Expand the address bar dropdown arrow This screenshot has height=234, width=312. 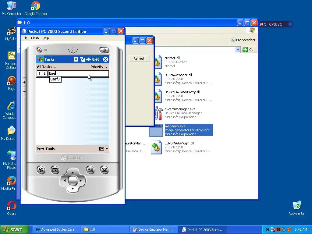(x=238, y=50)
